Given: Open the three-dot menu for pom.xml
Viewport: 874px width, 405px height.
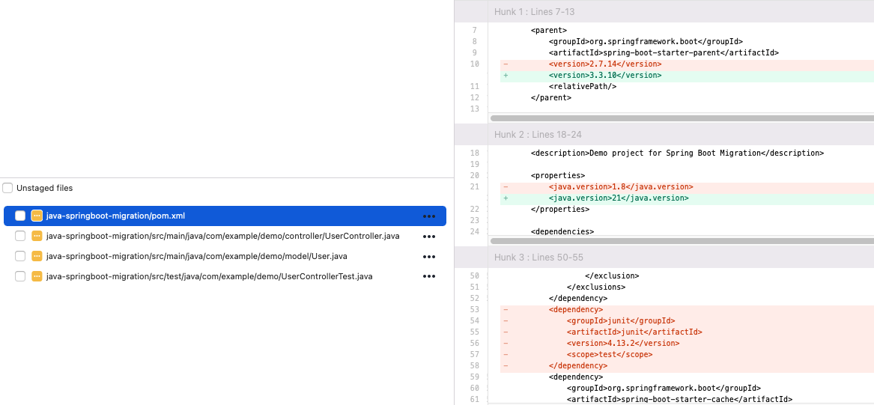Looking at the screenshot, I should point(428,216).
